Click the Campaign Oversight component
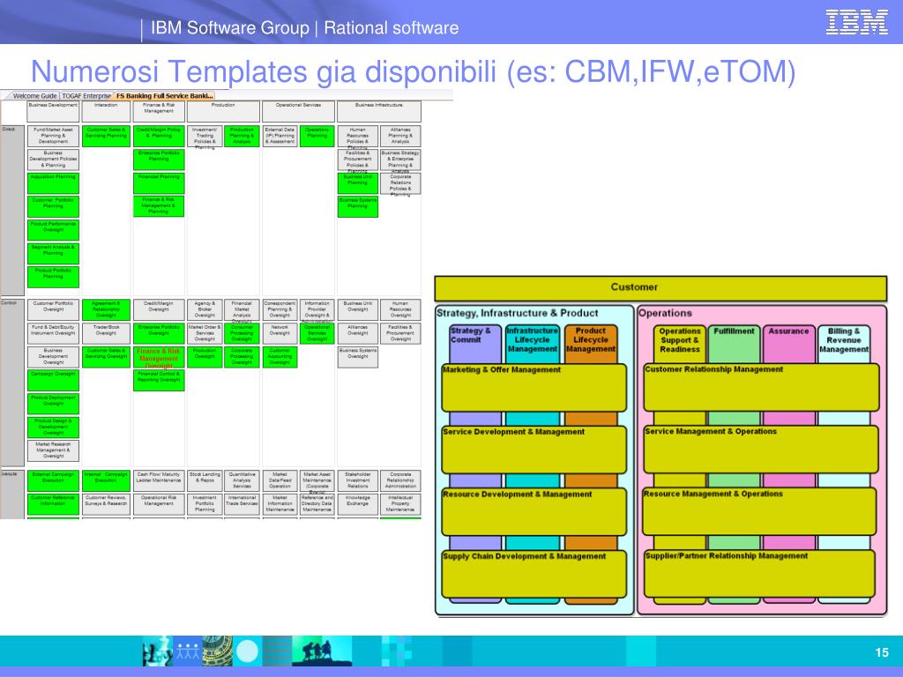Viewport: 903px width, 677px height. tap(53, 381)
